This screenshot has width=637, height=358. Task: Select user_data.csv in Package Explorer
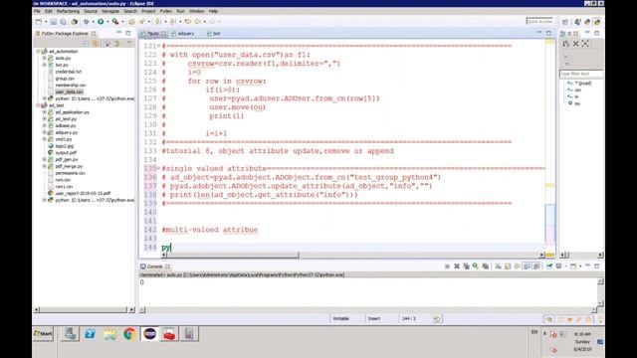tap(69, 91)
